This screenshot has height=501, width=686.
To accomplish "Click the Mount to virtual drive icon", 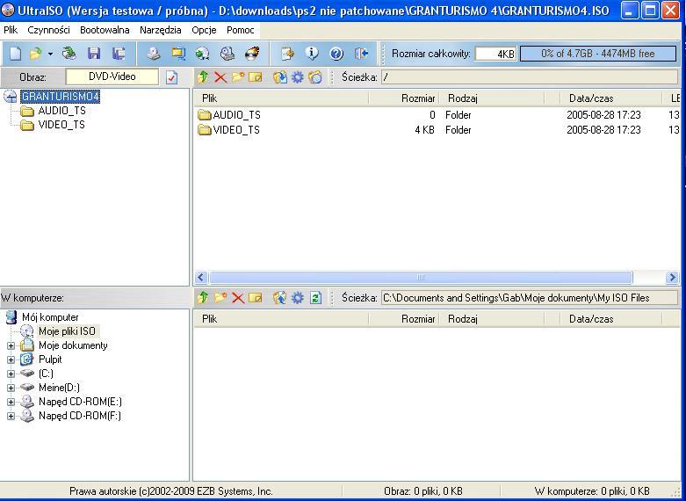I will (227, 54).
